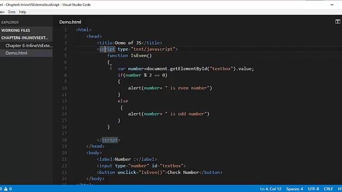Click the split editor icon
Image resolution: width=342 pixels, height=192 pixels.
pos(338,21)
